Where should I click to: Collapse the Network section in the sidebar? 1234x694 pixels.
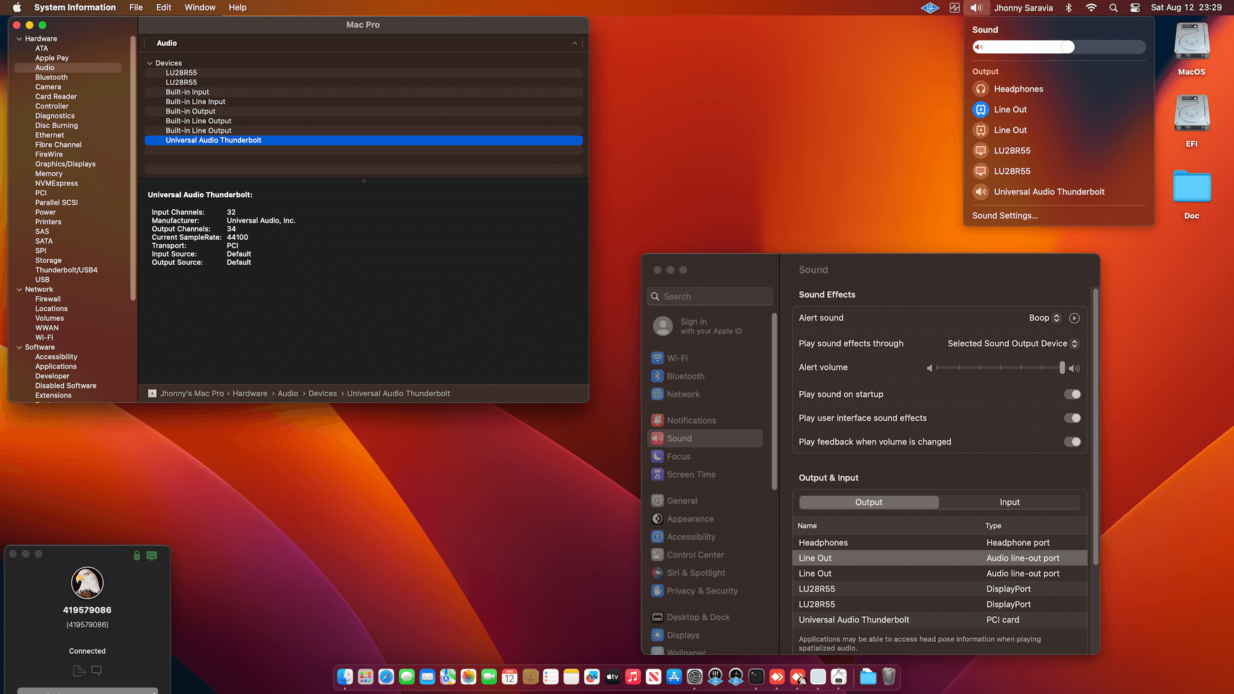pyautogui.click(x=19, y=289)
